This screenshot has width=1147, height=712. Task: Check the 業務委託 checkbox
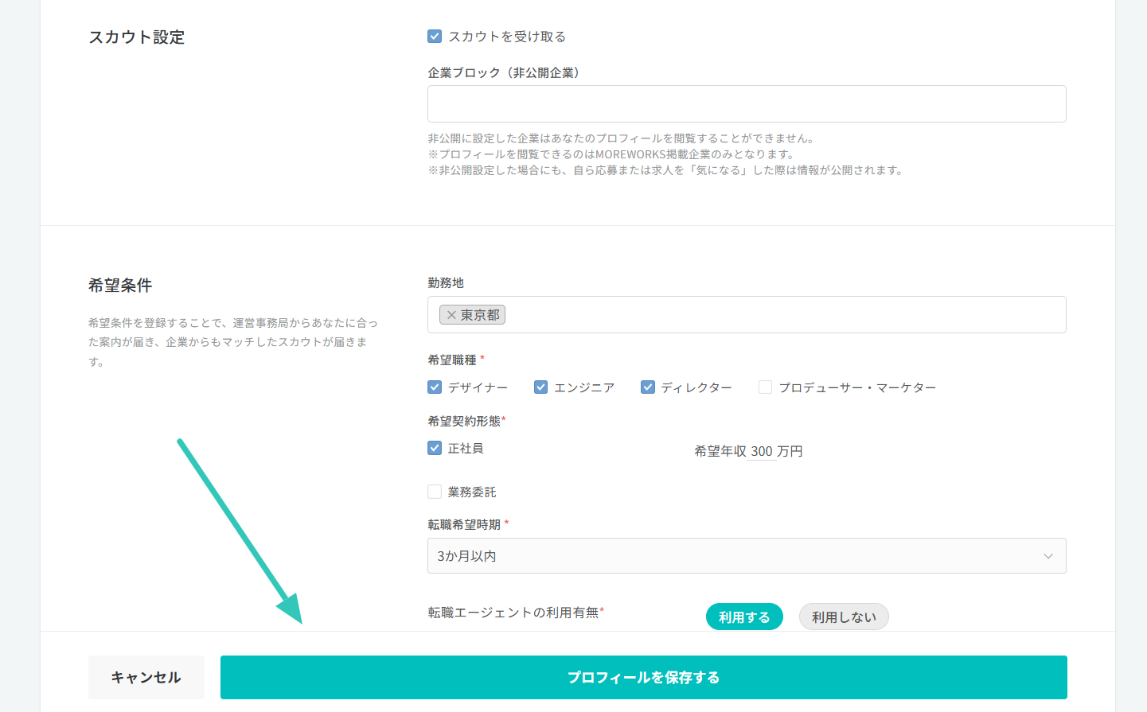pyautogui.click(x=435, y=492)
